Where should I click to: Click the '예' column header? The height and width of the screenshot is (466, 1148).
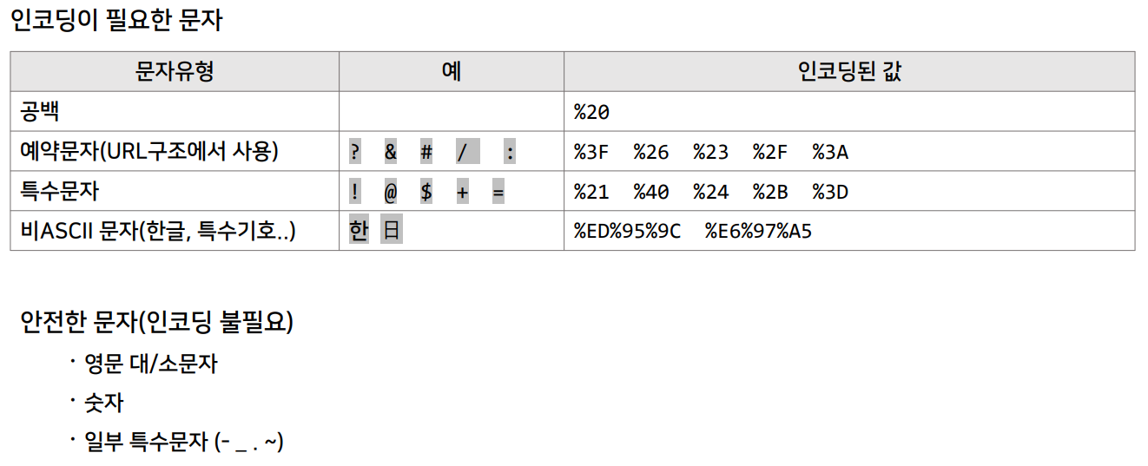click(451, 71)
